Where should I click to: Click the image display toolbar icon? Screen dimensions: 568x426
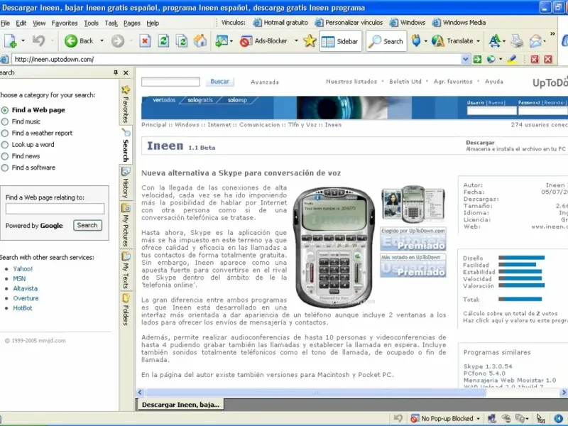221,41
